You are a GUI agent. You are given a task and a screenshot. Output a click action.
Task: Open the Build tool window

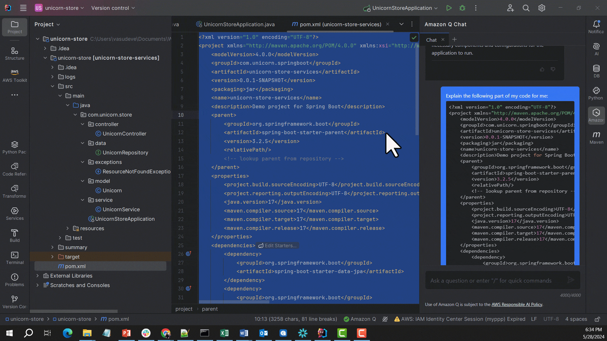coord(15,235)
